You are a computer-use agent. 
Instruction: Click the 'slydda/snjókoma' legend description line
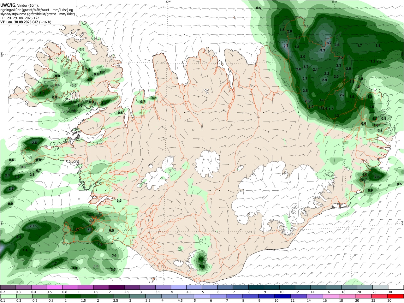click(x=38, y=14)
